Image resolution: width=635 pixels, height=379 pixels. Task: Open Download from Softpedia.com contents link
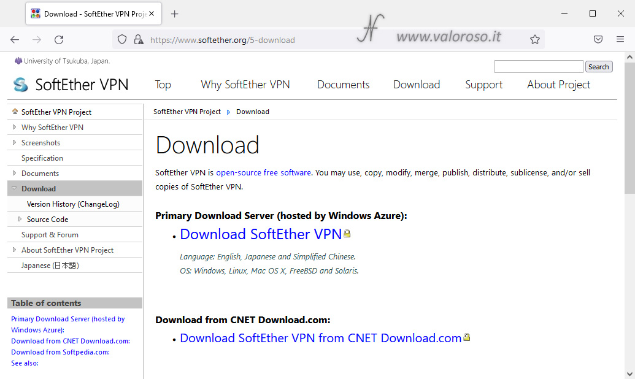[x=60, y=352]
